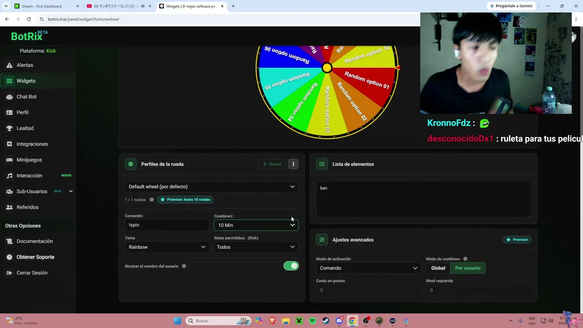Open the Tema Rainbow dropdown
Viewport: 583px width, 328px height.
[x=167, y=247]
